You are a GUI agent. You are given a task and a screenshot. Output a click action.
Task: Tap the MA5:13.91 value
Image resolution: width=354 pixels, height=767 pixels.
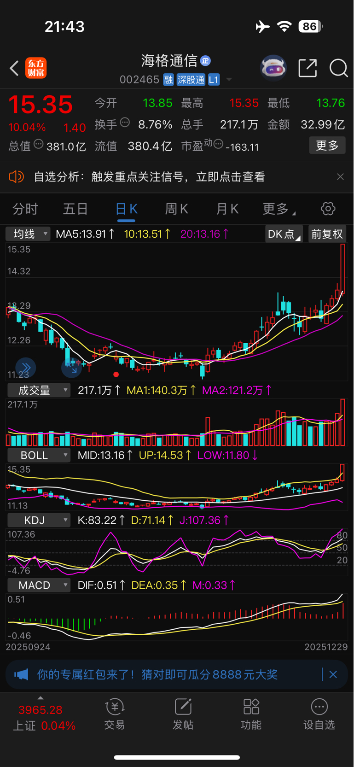click(85, 234)
